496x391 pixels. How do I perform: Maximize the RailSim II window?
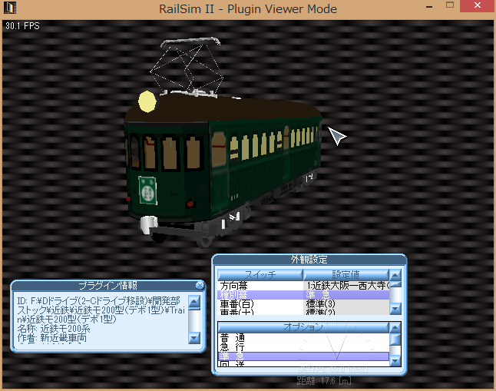coord(450,5)
